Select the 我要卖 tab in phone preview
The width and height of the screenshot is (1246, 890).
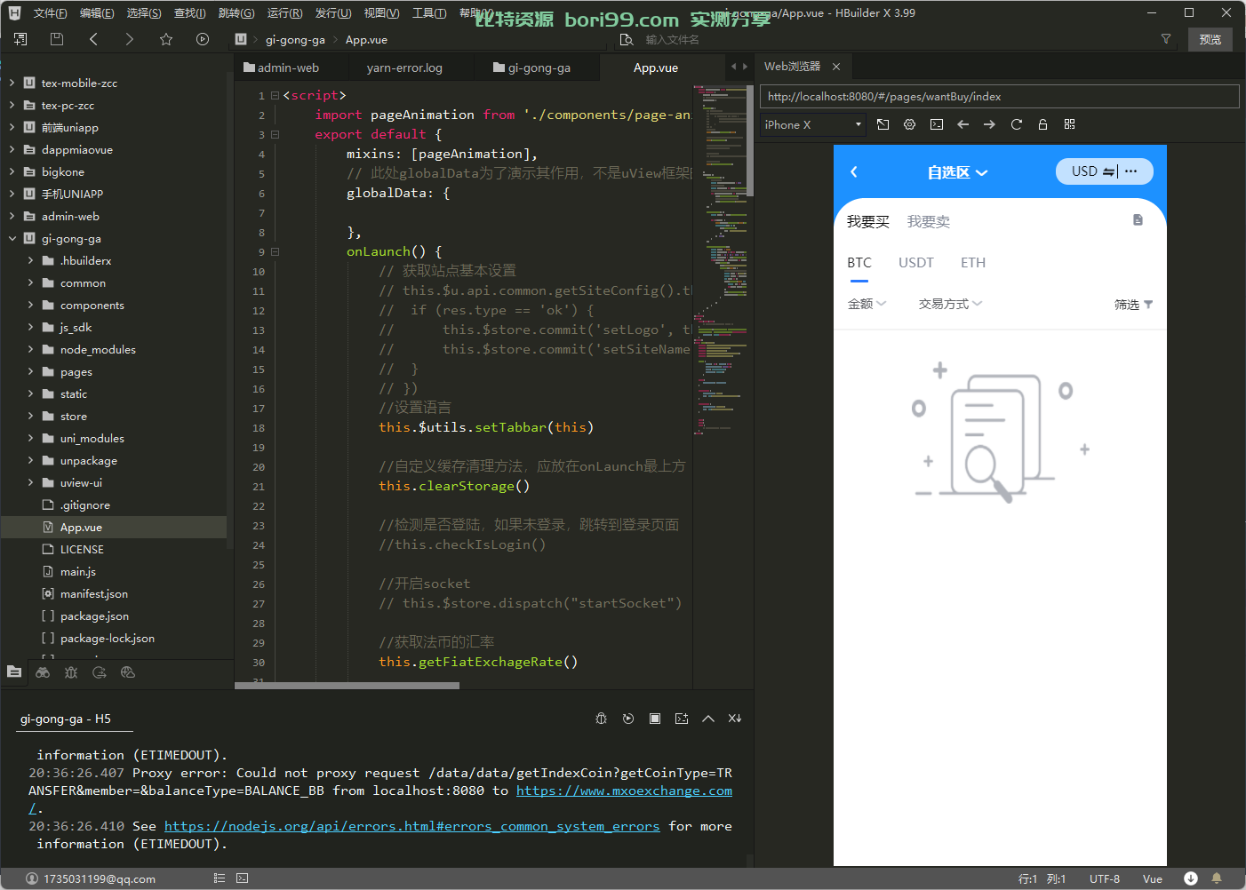[x=929, y=221]
